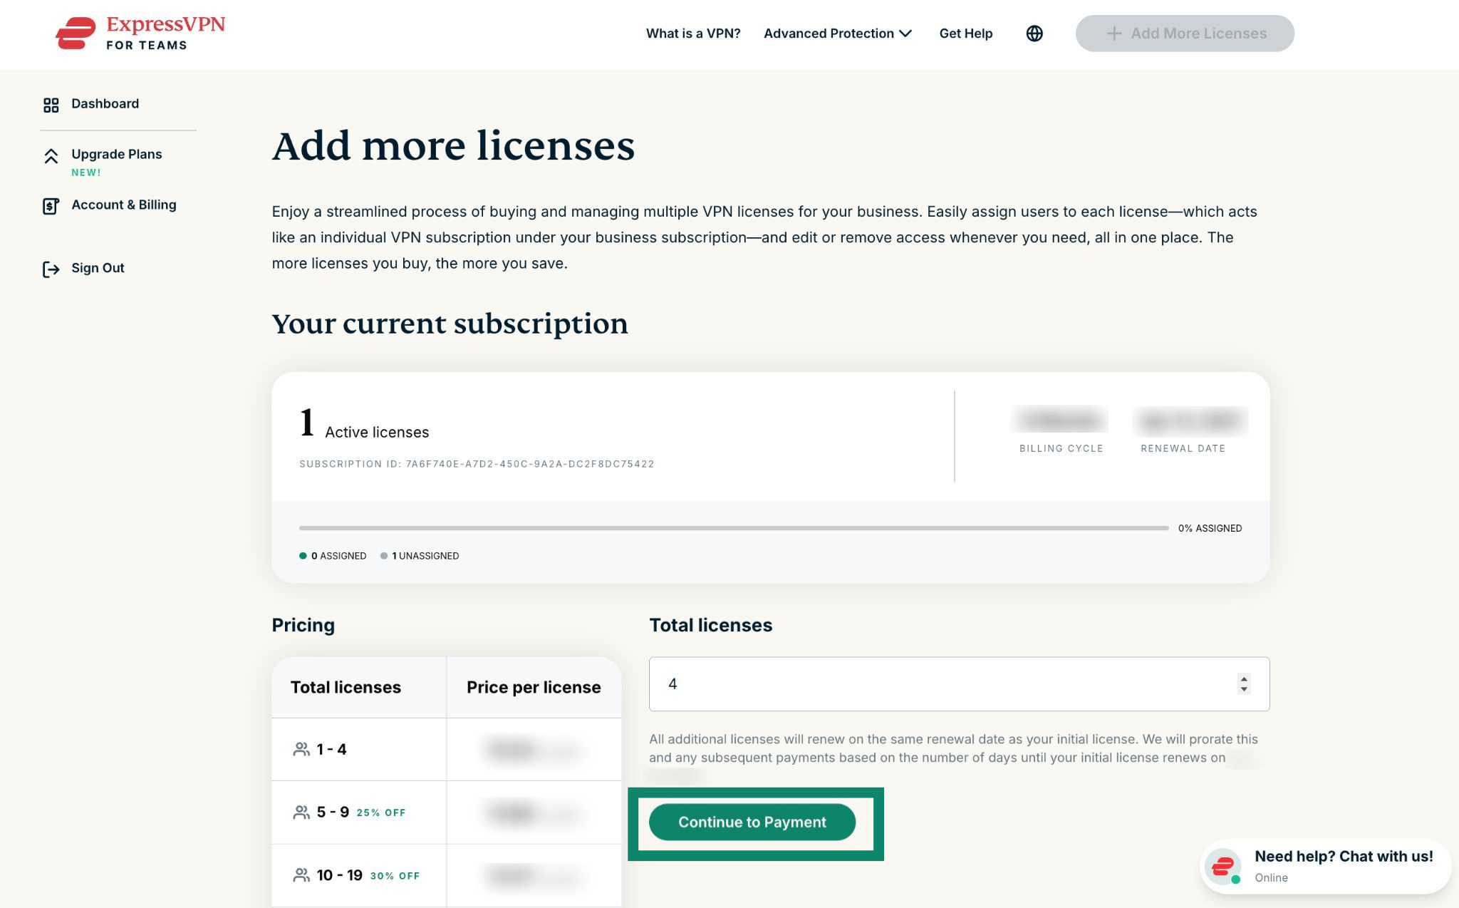Click the Add More Licenses button
The image size is (1459, 908).
1185,33
